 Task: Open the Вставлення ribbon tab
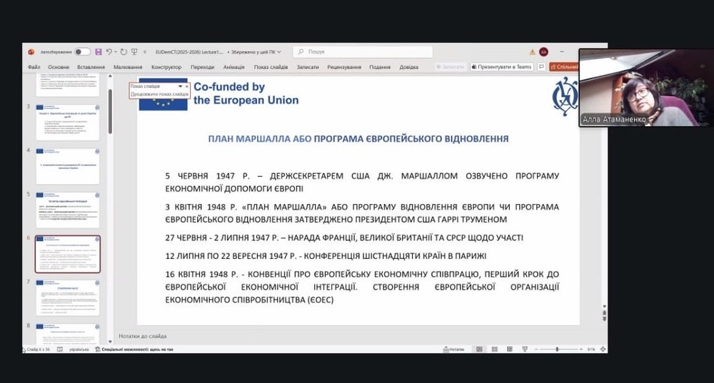point(91,67)
